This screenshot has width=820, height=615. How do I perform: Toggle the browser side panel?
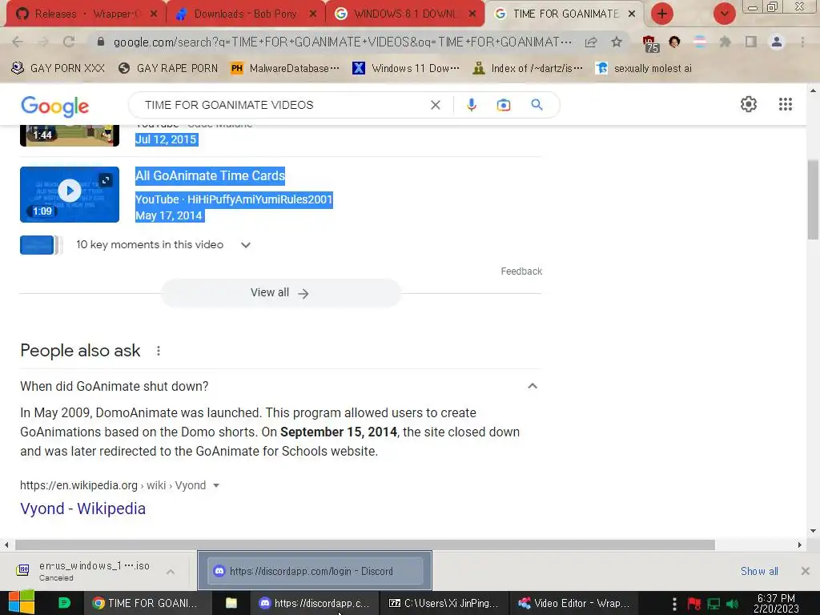pos(751,42)
